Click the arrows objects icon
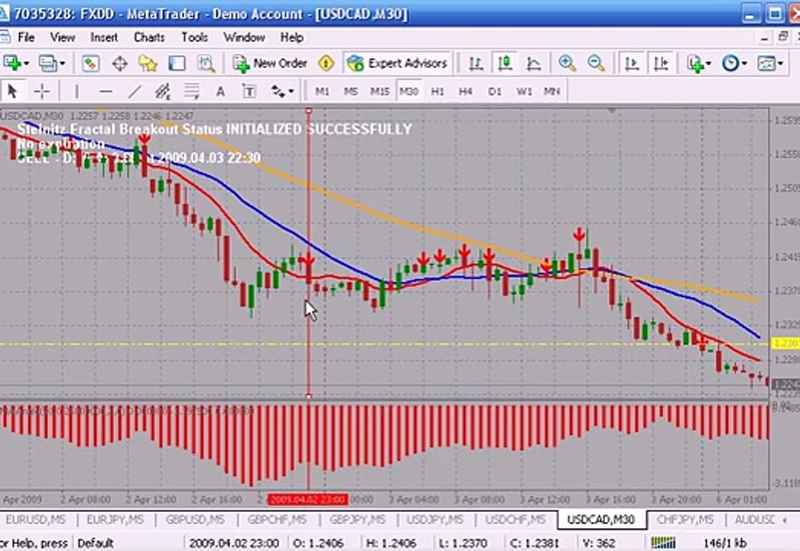This screenshot has height=551, width=800. (278, 91)
